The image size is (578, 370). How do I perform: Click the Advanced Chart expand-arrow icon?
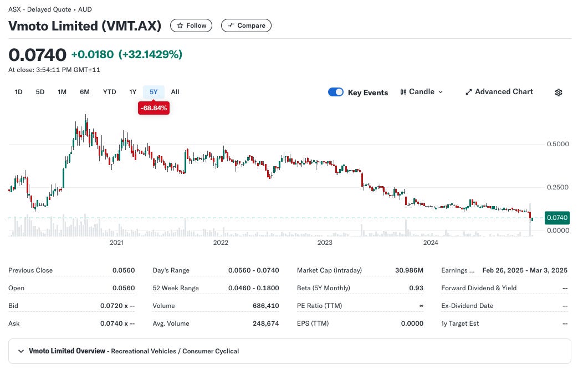pos(468,92)
